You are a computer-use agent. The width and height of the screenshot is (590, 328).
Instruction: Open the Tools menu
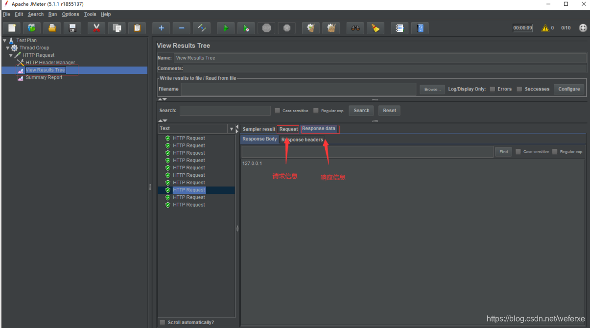[90, 14]
